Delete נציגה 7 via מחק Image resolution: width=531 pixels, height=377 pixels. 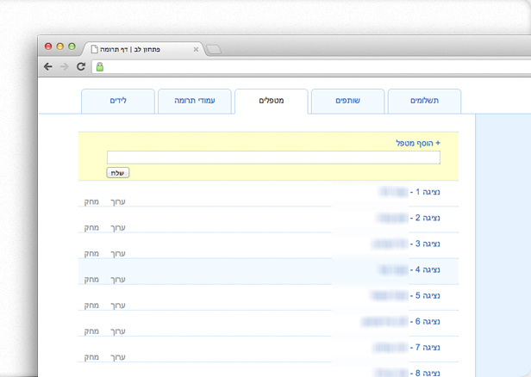point(91,357)
